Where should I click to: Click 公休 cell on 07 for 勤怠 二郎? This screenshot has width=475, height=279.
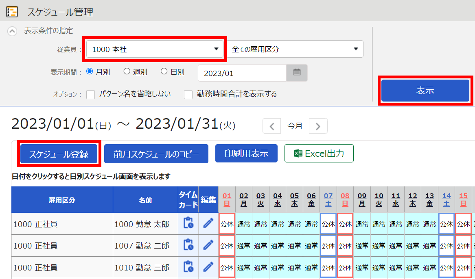[x=328, y=246]
